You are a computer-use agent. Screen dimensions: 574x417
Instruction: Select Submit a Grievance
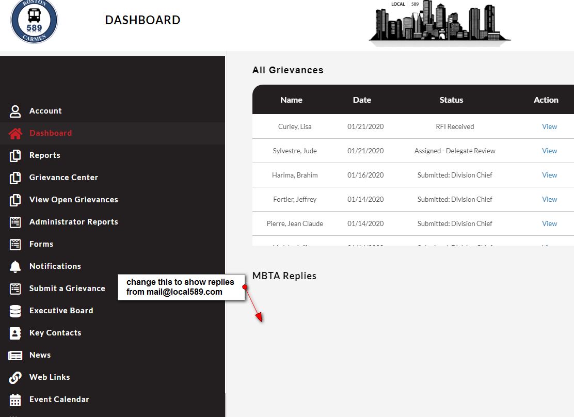click(x=67, y=288)
